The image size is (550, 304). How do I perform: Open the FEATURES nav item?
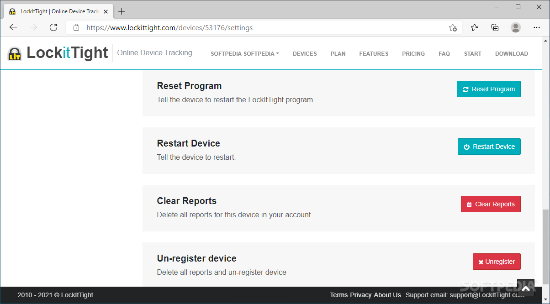(374, 53)
